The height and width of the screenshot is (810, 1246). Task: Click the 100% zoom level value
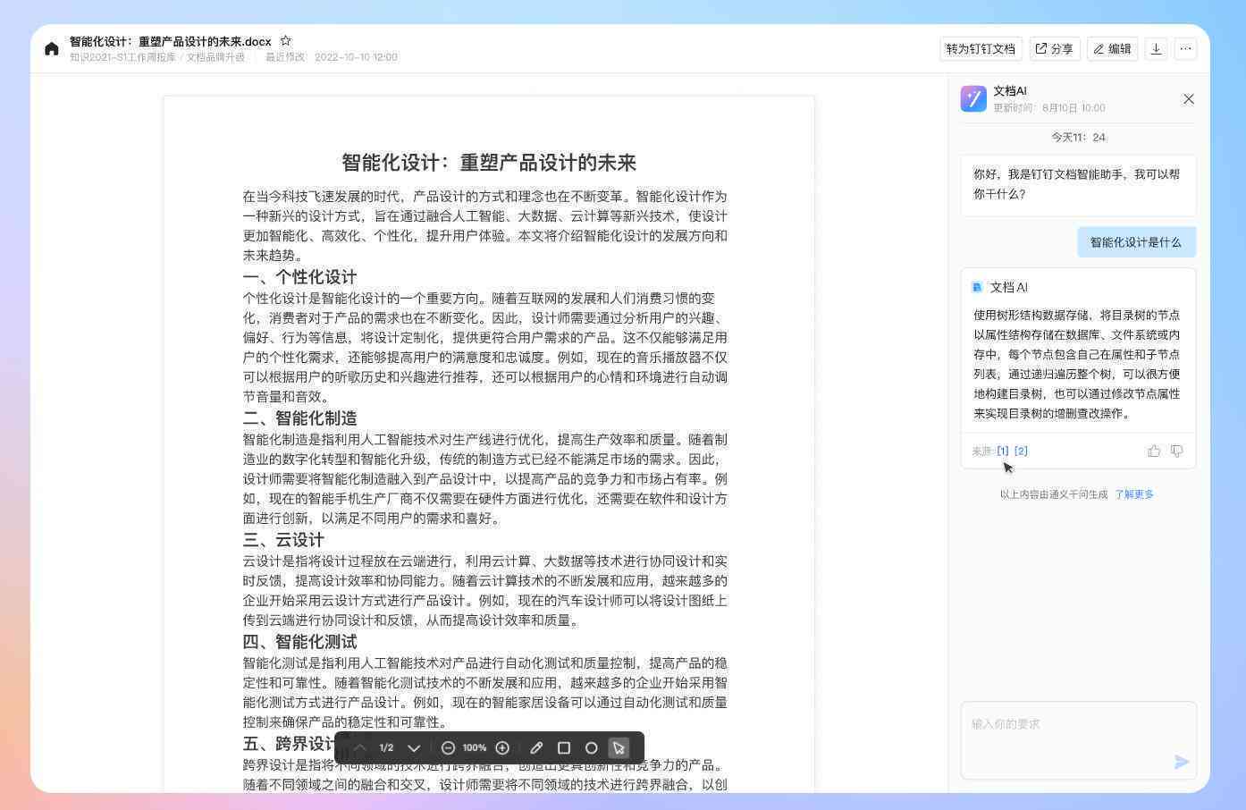click(x=475, y=748)
